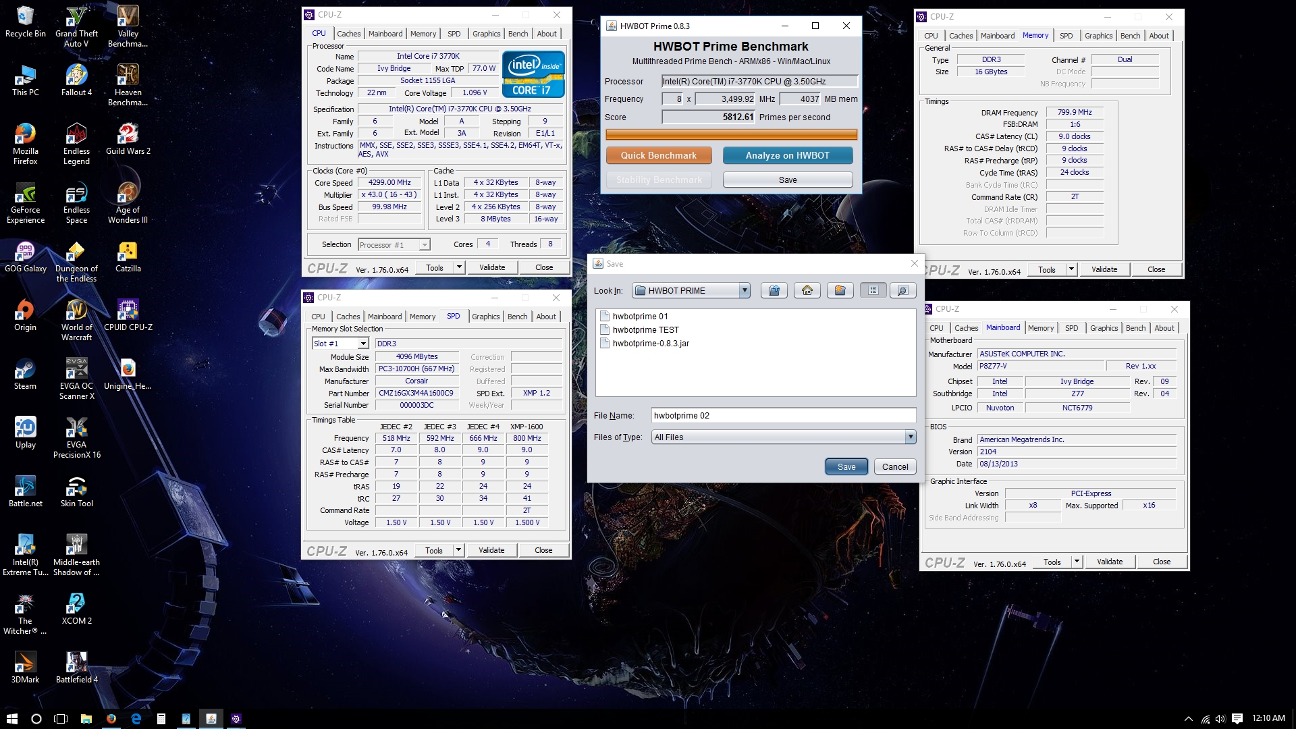
Task: Switch Save dialog to details view
Action: coord(903,290)
